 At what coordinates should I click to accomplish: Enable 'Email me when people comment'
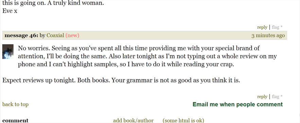pos(237,104)
